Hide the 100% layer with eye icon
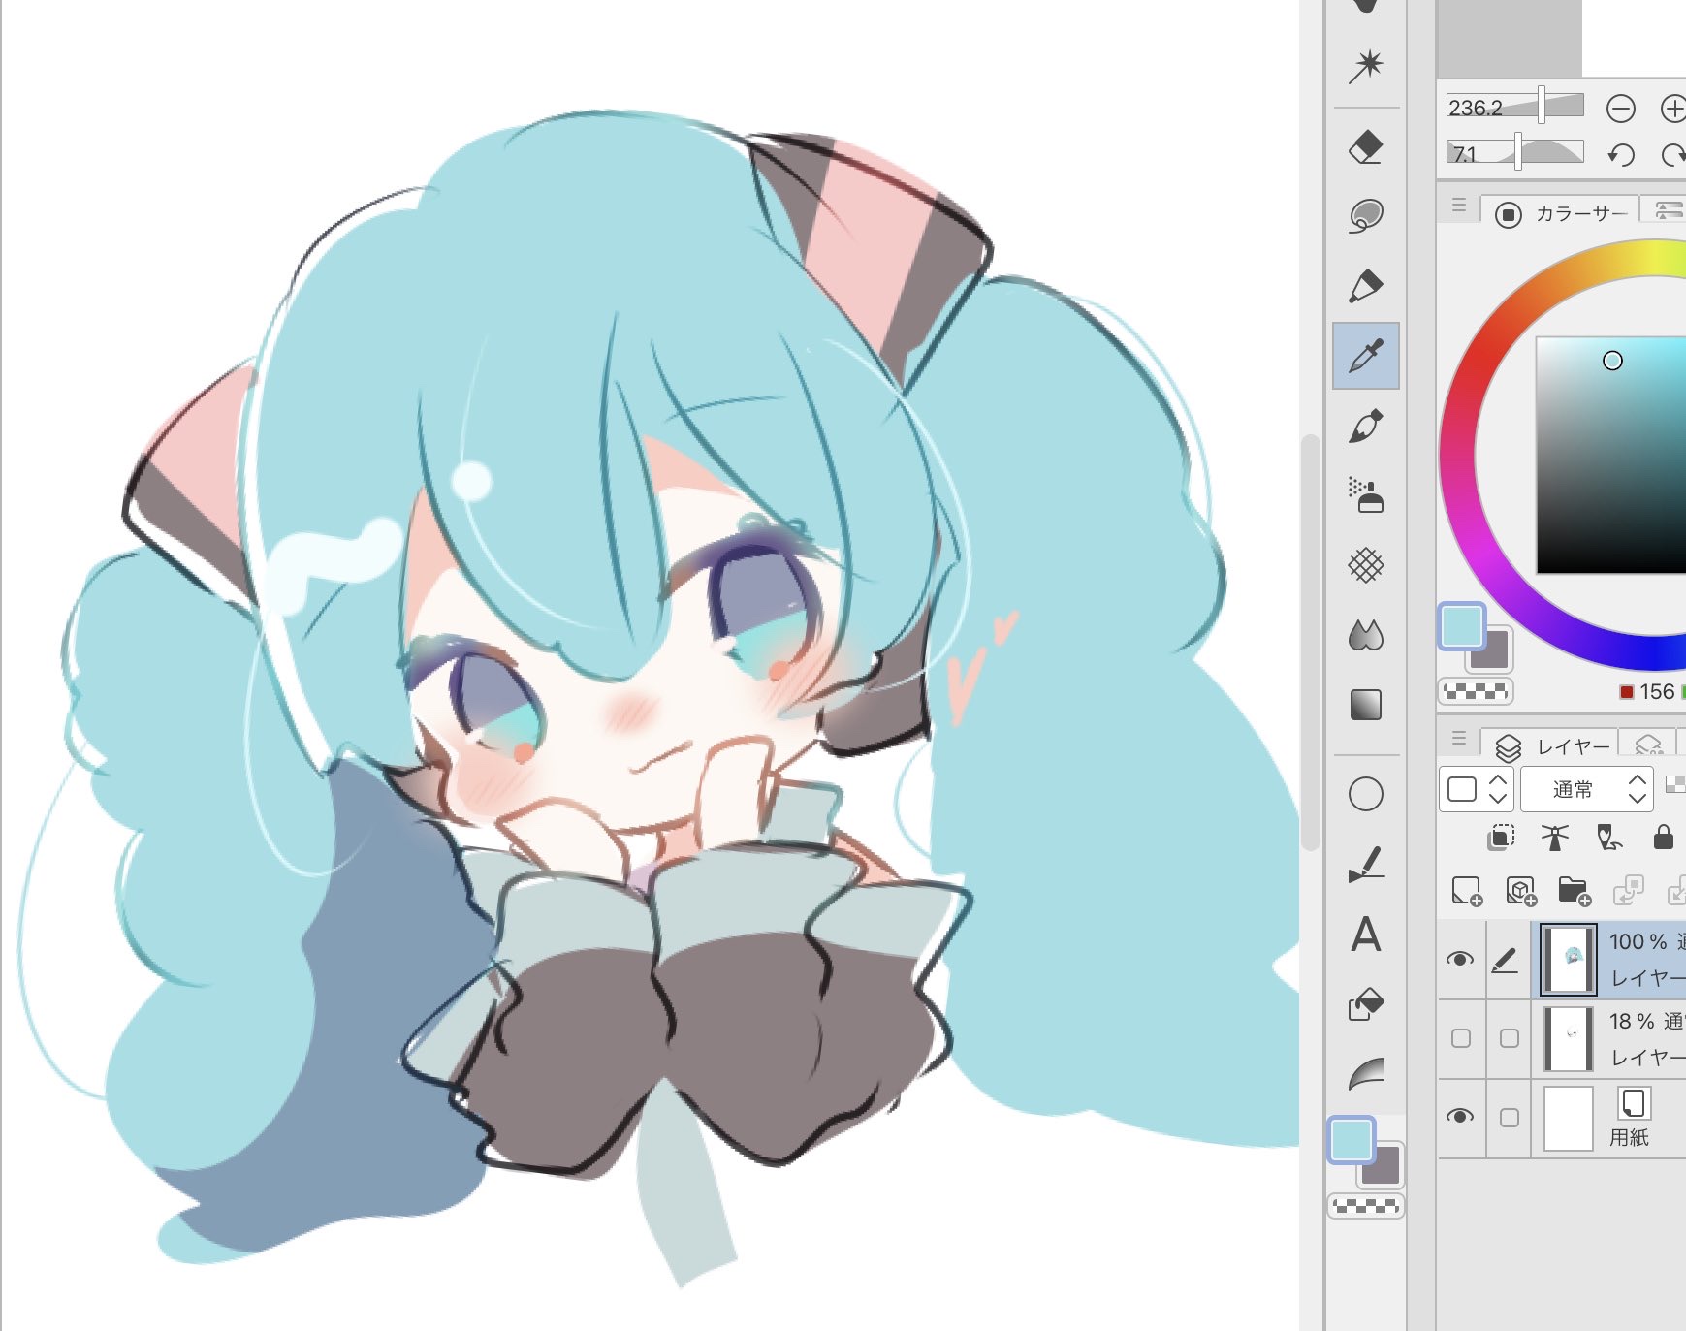The height and width of the screenshot is (1331, 1686). tap(1459, 959)
